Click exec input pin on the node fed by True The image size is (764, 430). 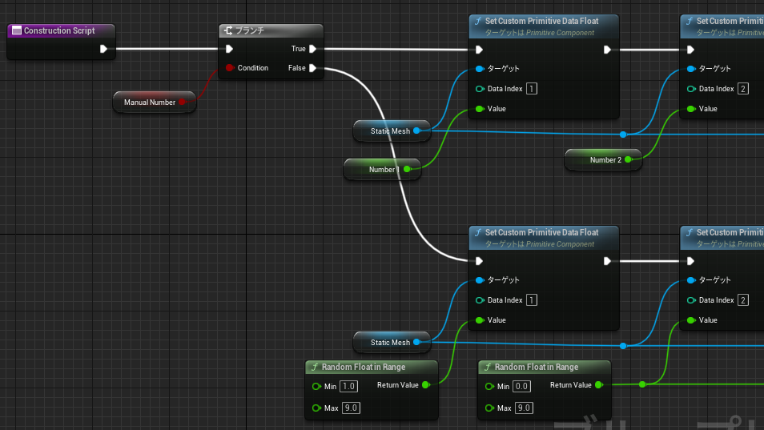(479, 50)
